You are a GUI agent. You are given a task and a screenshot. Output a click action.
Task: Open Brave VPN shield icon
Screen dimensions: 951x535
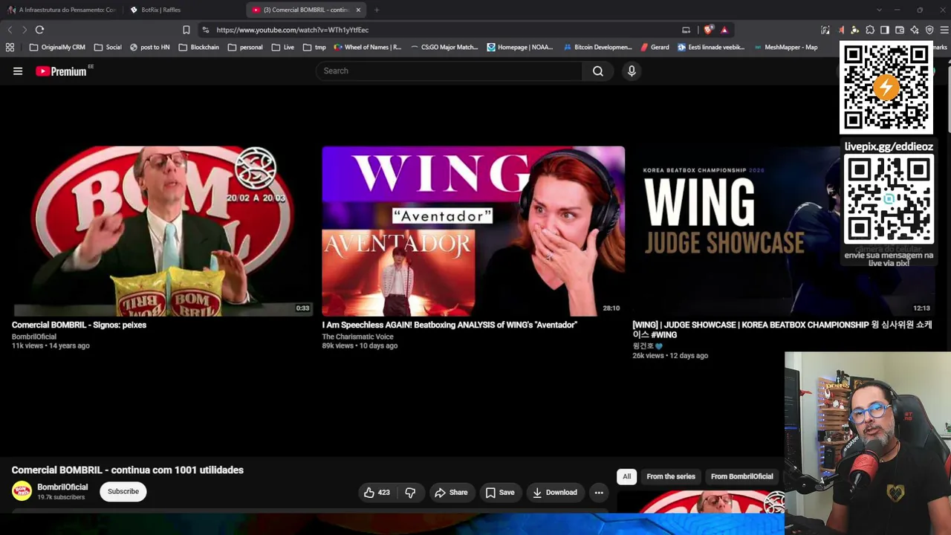pos(929,30)
